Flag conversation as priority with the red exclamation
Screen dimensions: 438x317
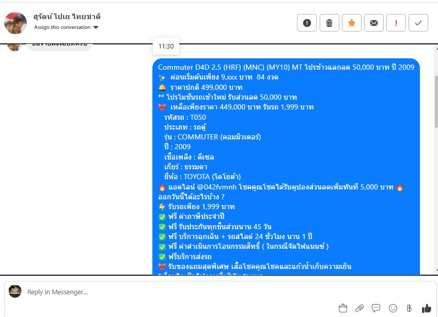396,23
